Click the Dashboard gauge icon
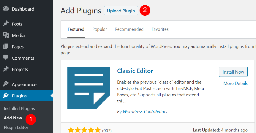Image resolution: width=256 pixels, height=133 pixels. pos(6,9)
